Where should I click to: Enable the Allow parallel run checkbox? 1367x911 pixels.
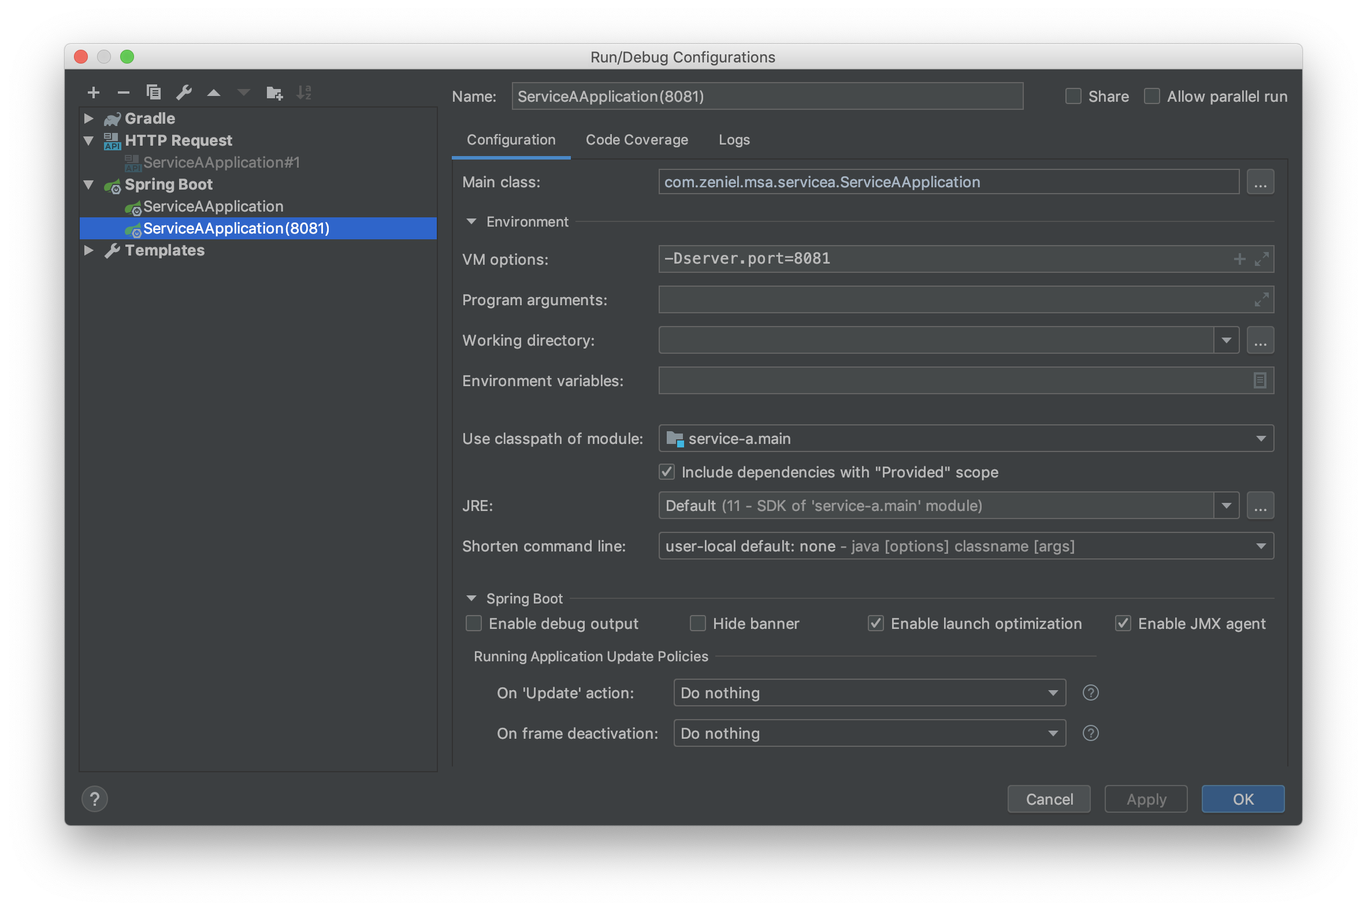click(x=1151, y=96)
